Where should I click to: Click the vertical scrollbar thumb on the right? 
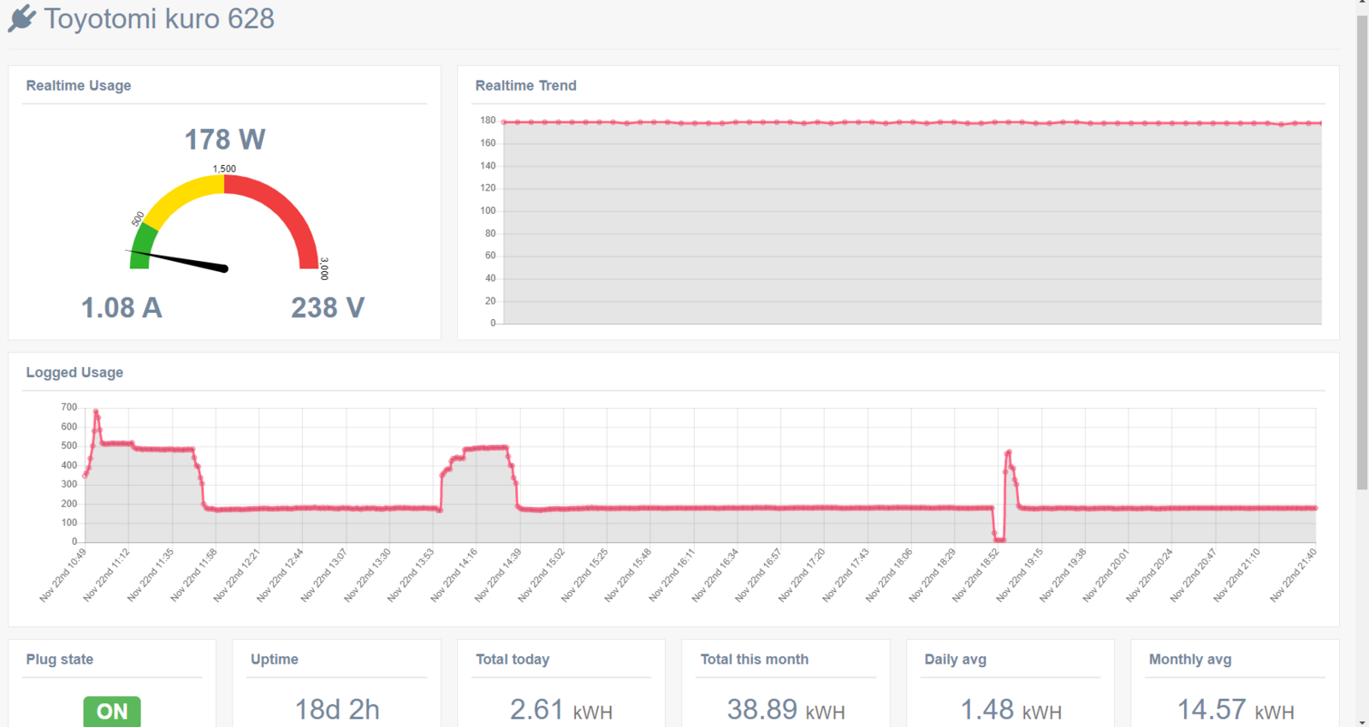[x=1362, y=252]
